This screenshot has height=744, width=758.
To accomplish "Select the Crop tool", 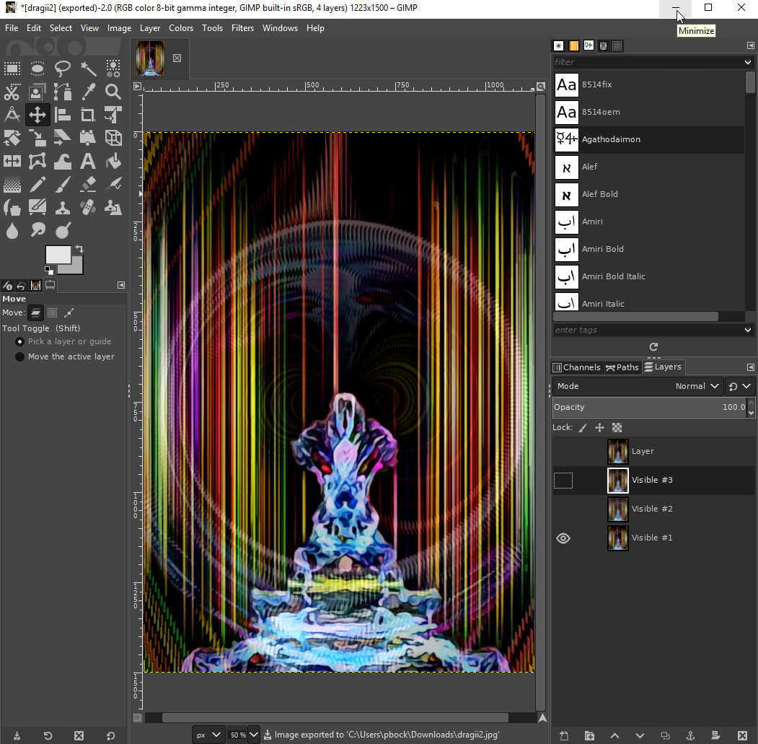I will tap(88, 115).
